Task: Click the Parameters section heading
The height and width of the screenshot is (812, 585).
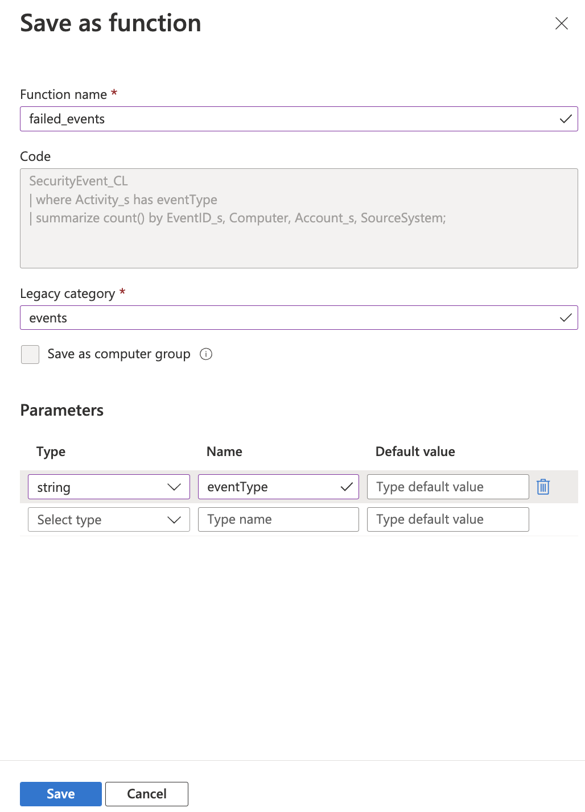Action: (61, 410)
